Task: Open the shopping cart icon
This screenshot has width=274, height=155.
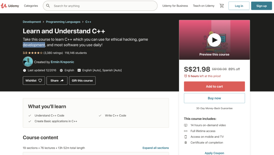Action: point(222,6)
